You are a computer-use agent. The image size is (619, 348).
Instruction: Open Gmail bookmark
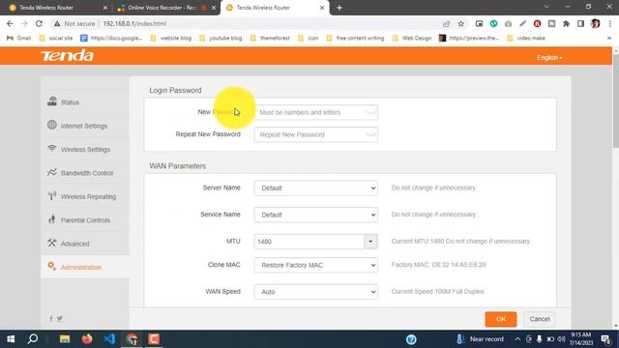tap(19, 39)
